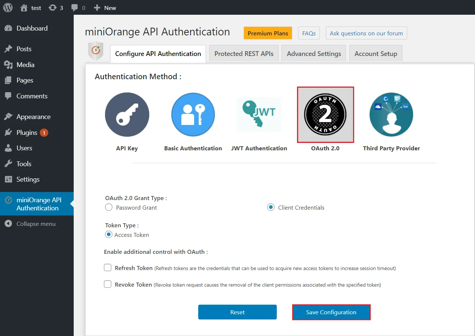Click the OAuth 2.0 label text
The height and width of the screenshot is (336, 475).
(x=325, y=148)
